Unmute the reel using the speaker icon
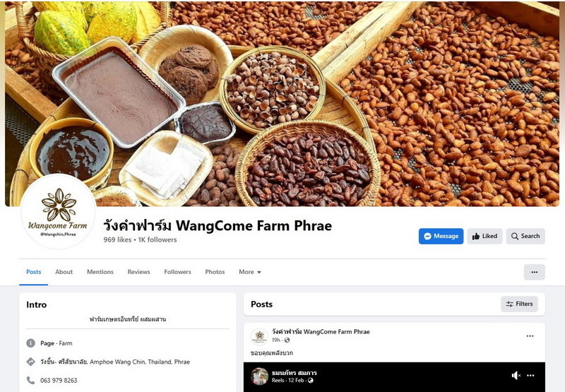This screenshot has width=565, height=392. pyautogui.click(x=516, y=376)
